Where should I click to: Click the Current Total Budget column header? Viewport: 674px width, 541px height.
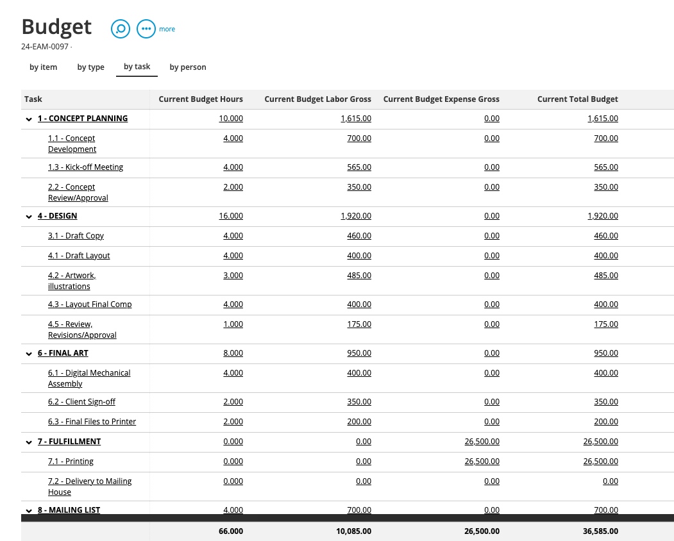click(577, 99)
